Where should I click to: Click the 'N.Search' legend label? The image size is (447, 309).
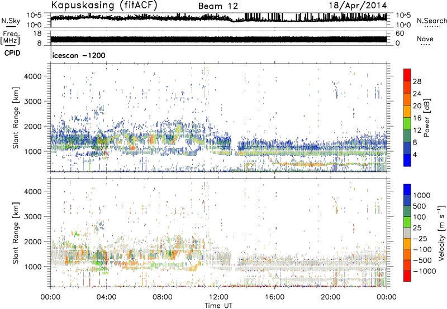tap(432, 21)
